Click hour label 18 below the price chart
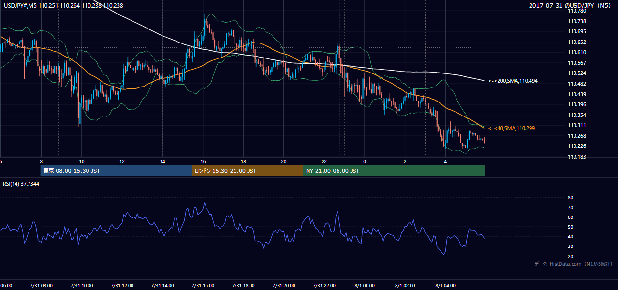The width and height of the screenshot is (618, 290). 244,161
